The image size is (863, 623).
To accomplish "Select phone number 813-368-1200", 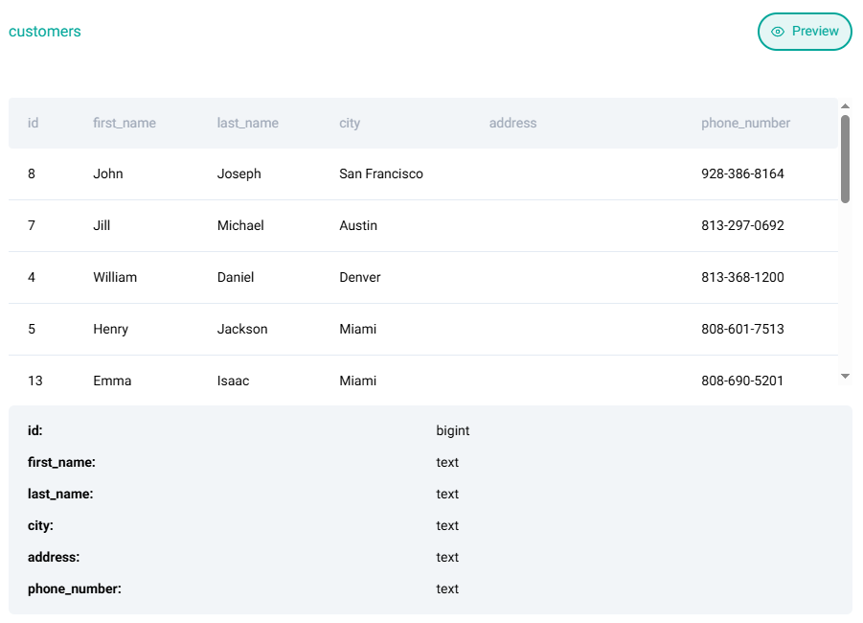I will coord(742,277).
